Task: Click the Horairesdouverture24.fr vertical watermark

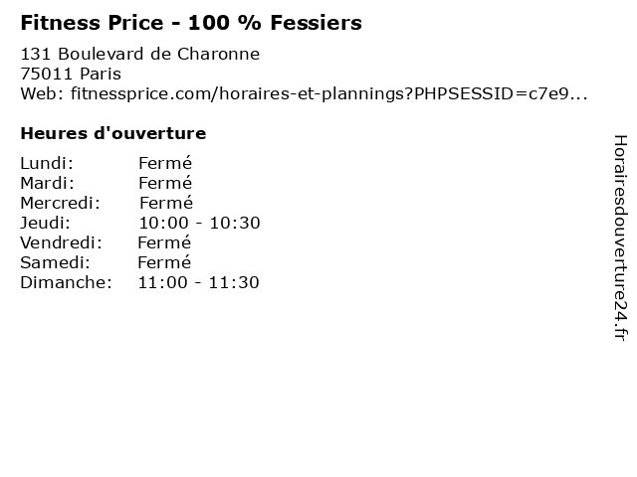Action: [x=620, y=238]
